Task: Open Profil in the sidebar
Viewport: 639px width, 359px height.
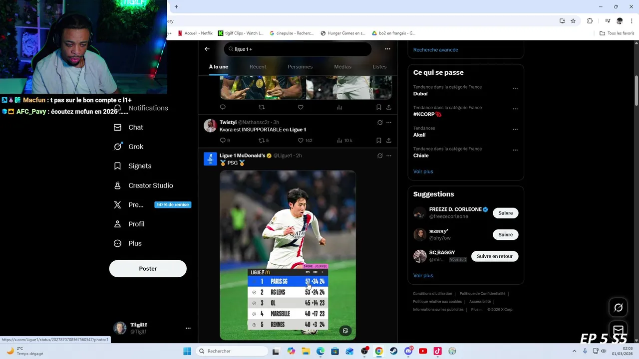Action: click(129, 224)
